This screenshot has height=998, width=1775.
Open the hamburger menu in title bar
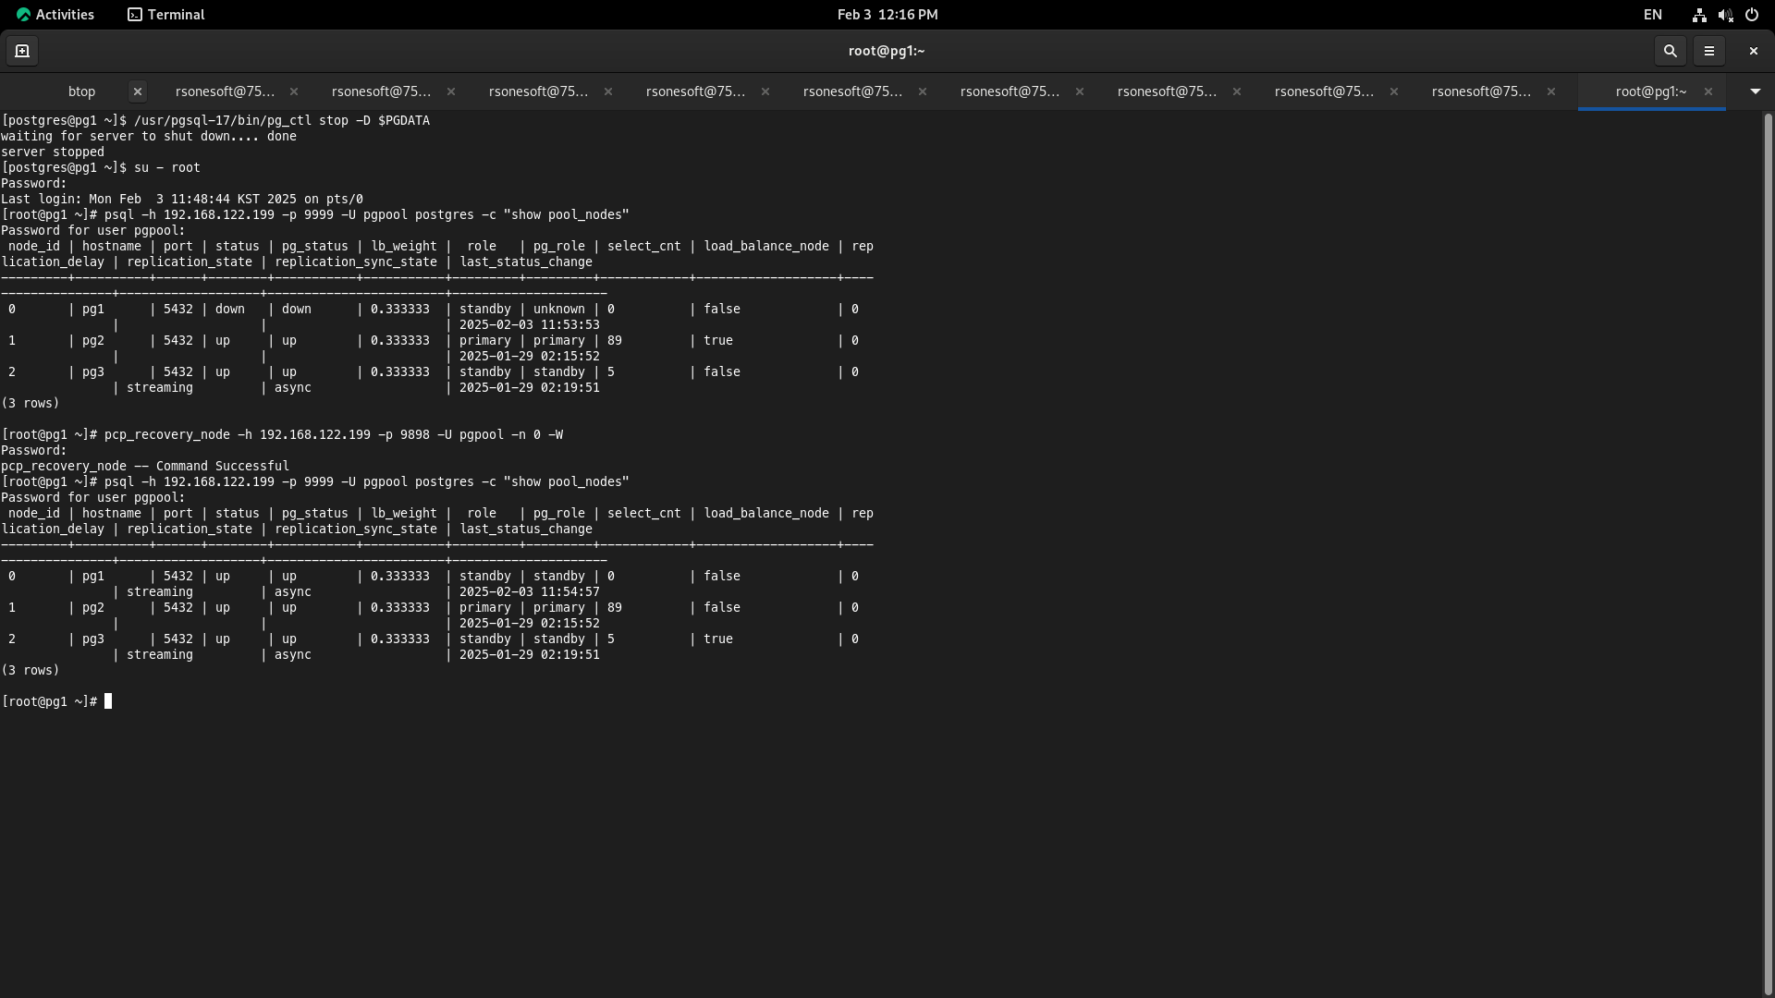tap(1709, 51)
